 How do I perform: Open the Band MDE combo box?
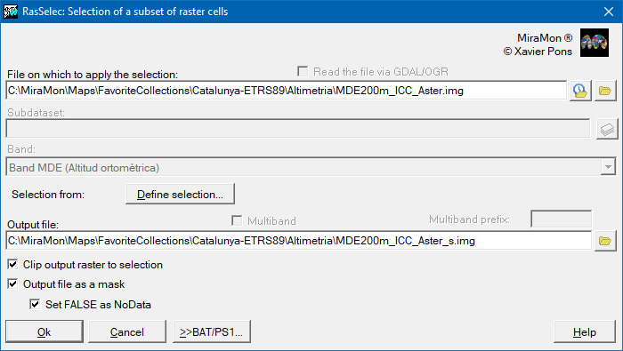pyautogui.click(x=311, y=167)
